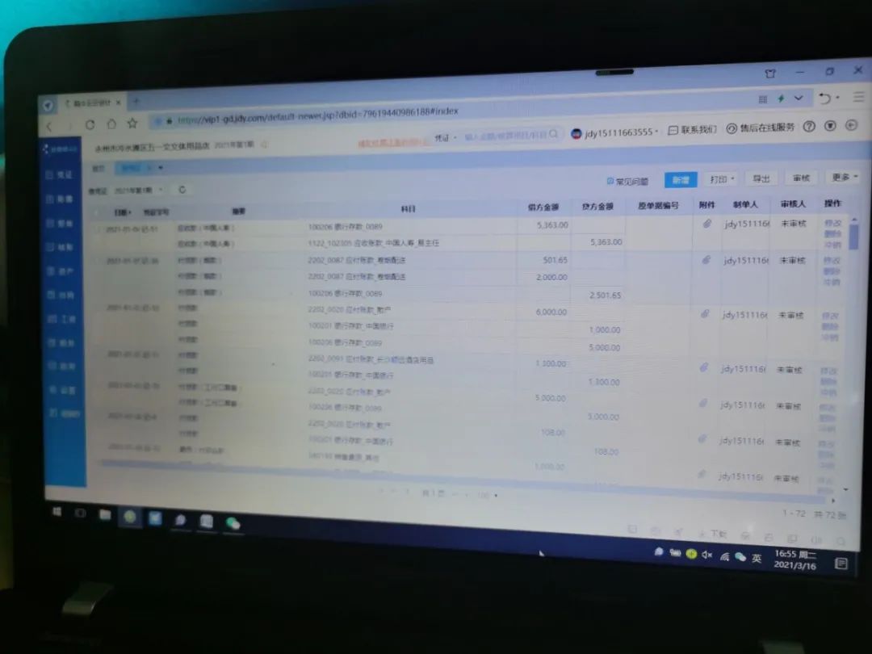Click the muted volume tray icon
The image size is (872, 654).
[706, 555]
